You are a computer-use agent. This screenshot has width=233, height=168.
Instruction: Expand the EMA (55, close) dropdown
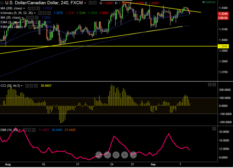tap(25, 27)
